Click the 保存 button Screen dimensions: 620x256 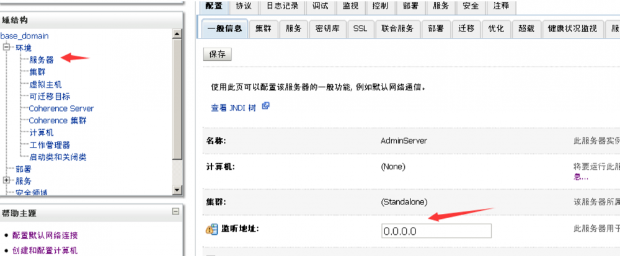point(217,55)
